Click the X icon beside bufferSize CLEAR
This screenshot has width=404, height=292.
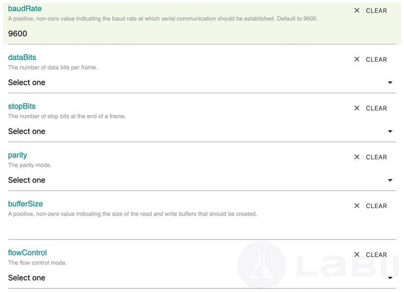pos(357,206)
